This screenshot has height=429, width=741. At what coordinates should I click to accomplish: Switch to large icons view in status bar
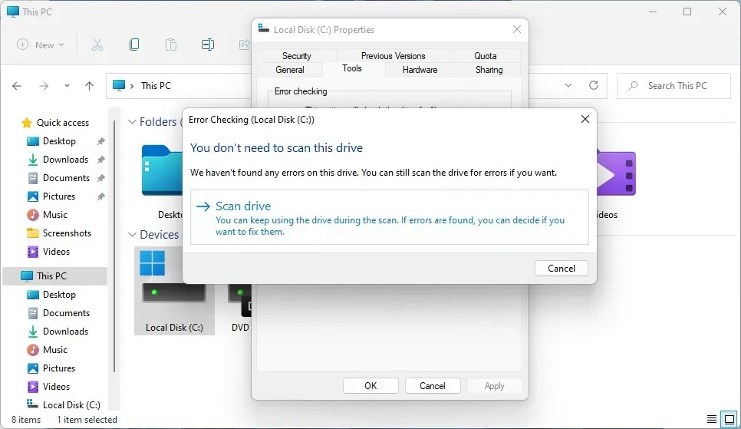tap(729, 419)
